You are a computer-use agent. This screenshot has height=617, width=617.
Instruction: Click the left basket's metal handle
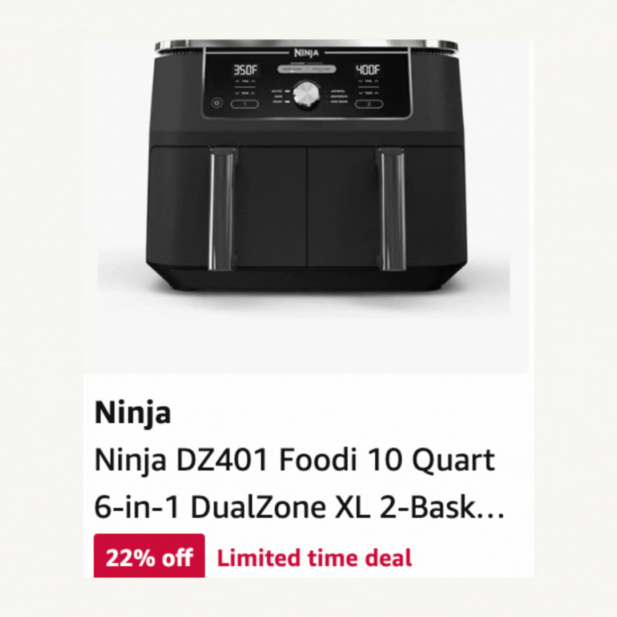223,209
